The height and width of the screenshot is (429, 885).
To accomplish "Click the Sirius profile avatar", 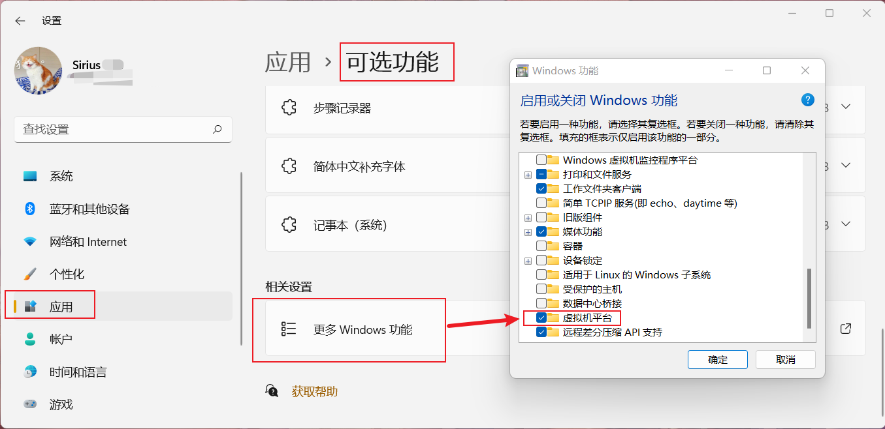I will [x=39, y=70].
